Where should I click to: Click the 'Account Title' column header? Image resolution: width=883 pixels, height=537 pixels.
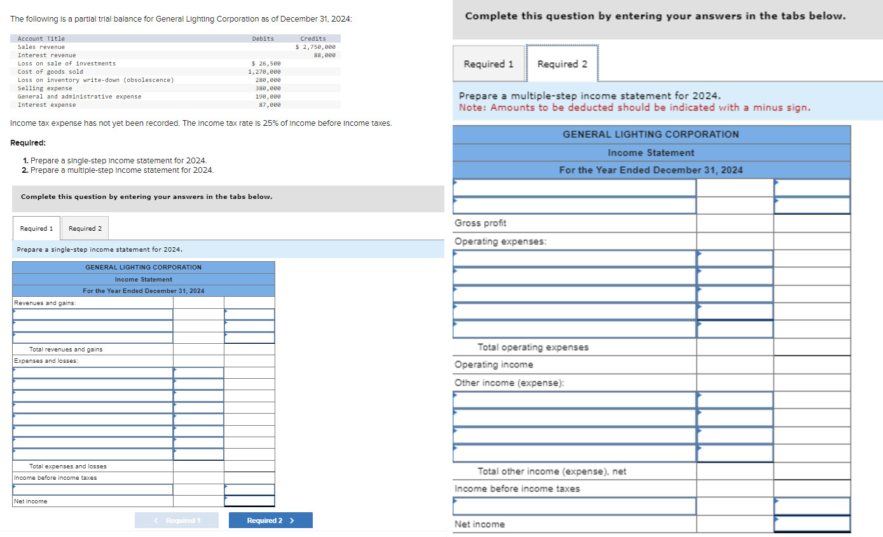point(41,39)
